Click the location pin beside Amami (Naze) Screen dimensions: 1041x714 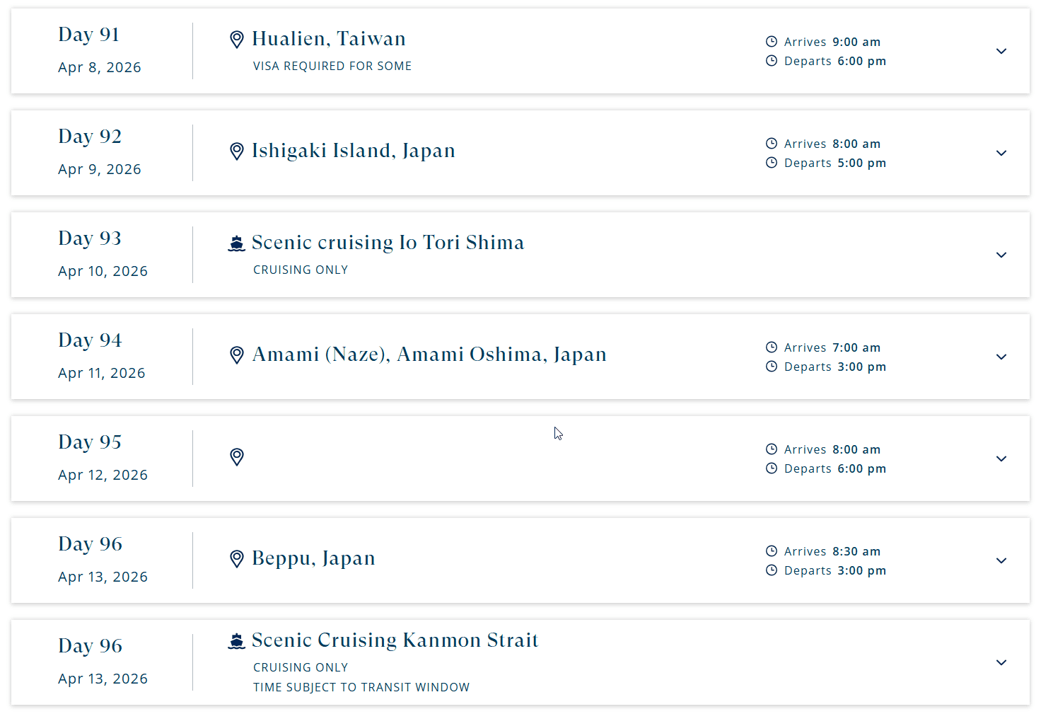[x=237, y=355]
